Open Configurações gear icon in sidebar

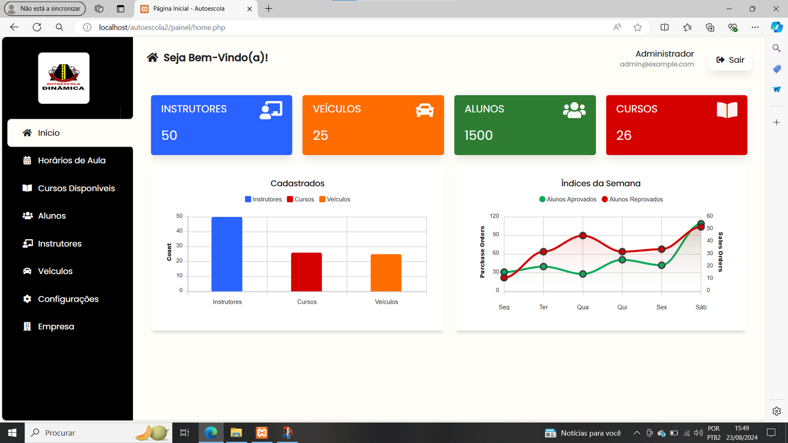[x=28, y=299]
